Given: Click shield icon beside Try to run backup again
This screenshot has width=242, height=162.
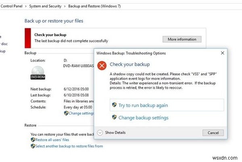Looking at the screenshot, I should (114, 105).
